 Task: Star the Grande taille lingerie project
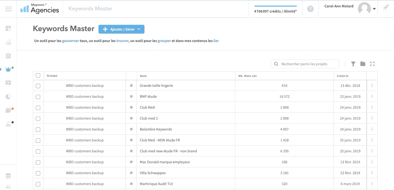131,85
